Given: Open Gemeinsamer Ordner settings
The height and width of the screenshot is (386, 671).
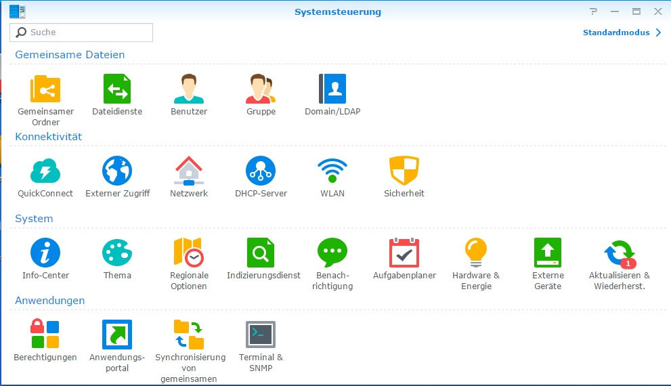Looking at the screenshot, I should (45, 89).
